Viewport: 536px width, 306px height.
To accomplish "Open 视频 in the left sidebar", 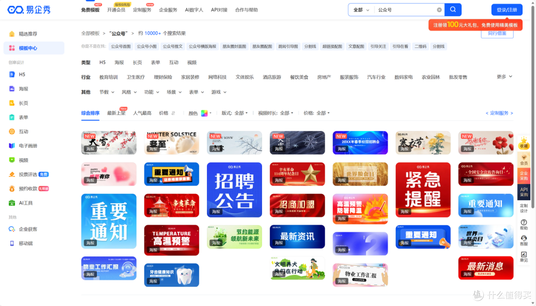I will click(x=23, y=160).
